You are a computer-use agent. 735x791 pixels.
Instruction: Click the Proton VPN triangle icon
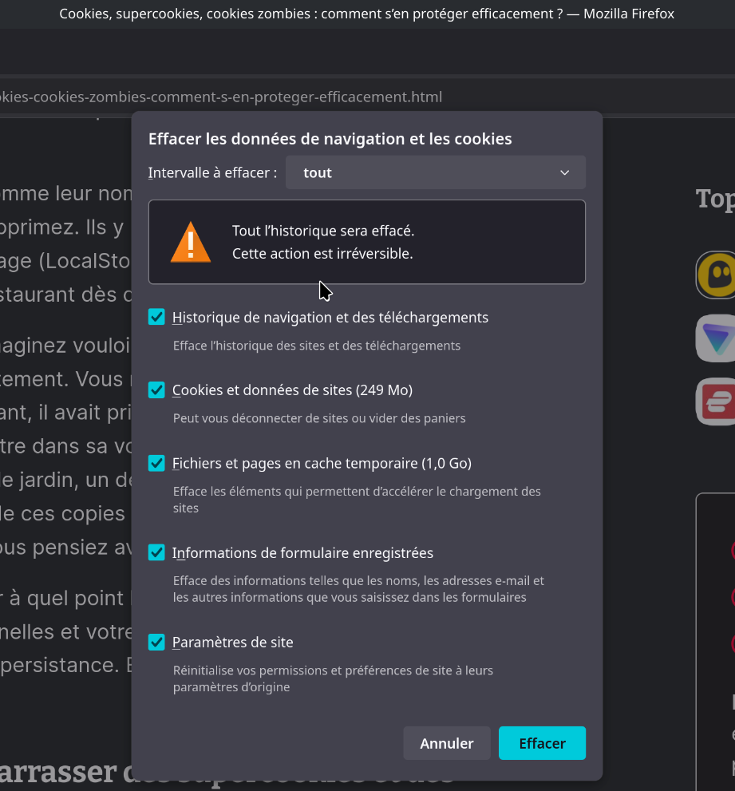(716, 338)
